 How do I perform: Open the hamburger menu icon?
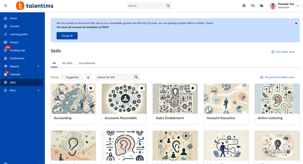pos(5,6)
